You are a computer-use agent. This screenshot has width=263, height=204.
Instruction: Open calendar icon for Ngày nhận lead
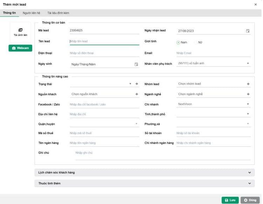248,31
